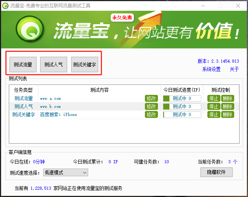
Task: Click the 可建任务数 value 10
Action: 166,162
